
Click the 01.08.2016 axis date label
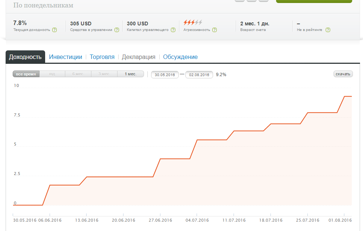click(x=340, y=220)
